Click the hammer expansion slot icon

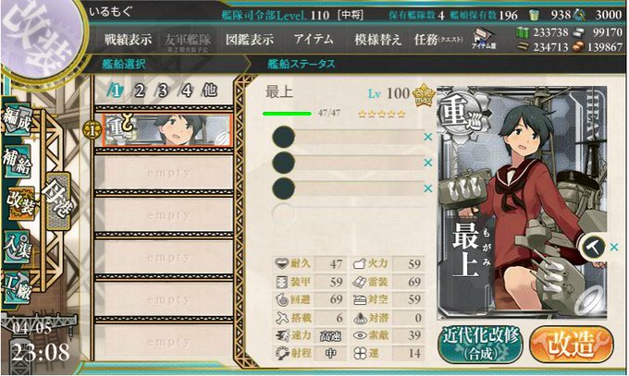click(x=594, y=248)
